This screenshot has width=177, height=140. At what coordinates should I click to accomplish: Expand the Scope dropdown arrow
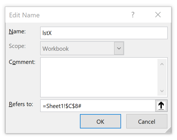[119, 48]
